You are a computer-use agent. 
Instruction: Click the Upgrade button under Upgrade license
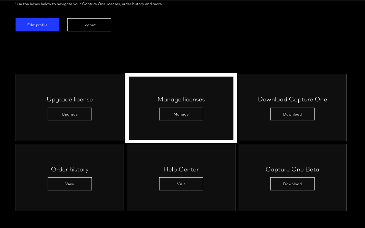(x=70, y=114)
